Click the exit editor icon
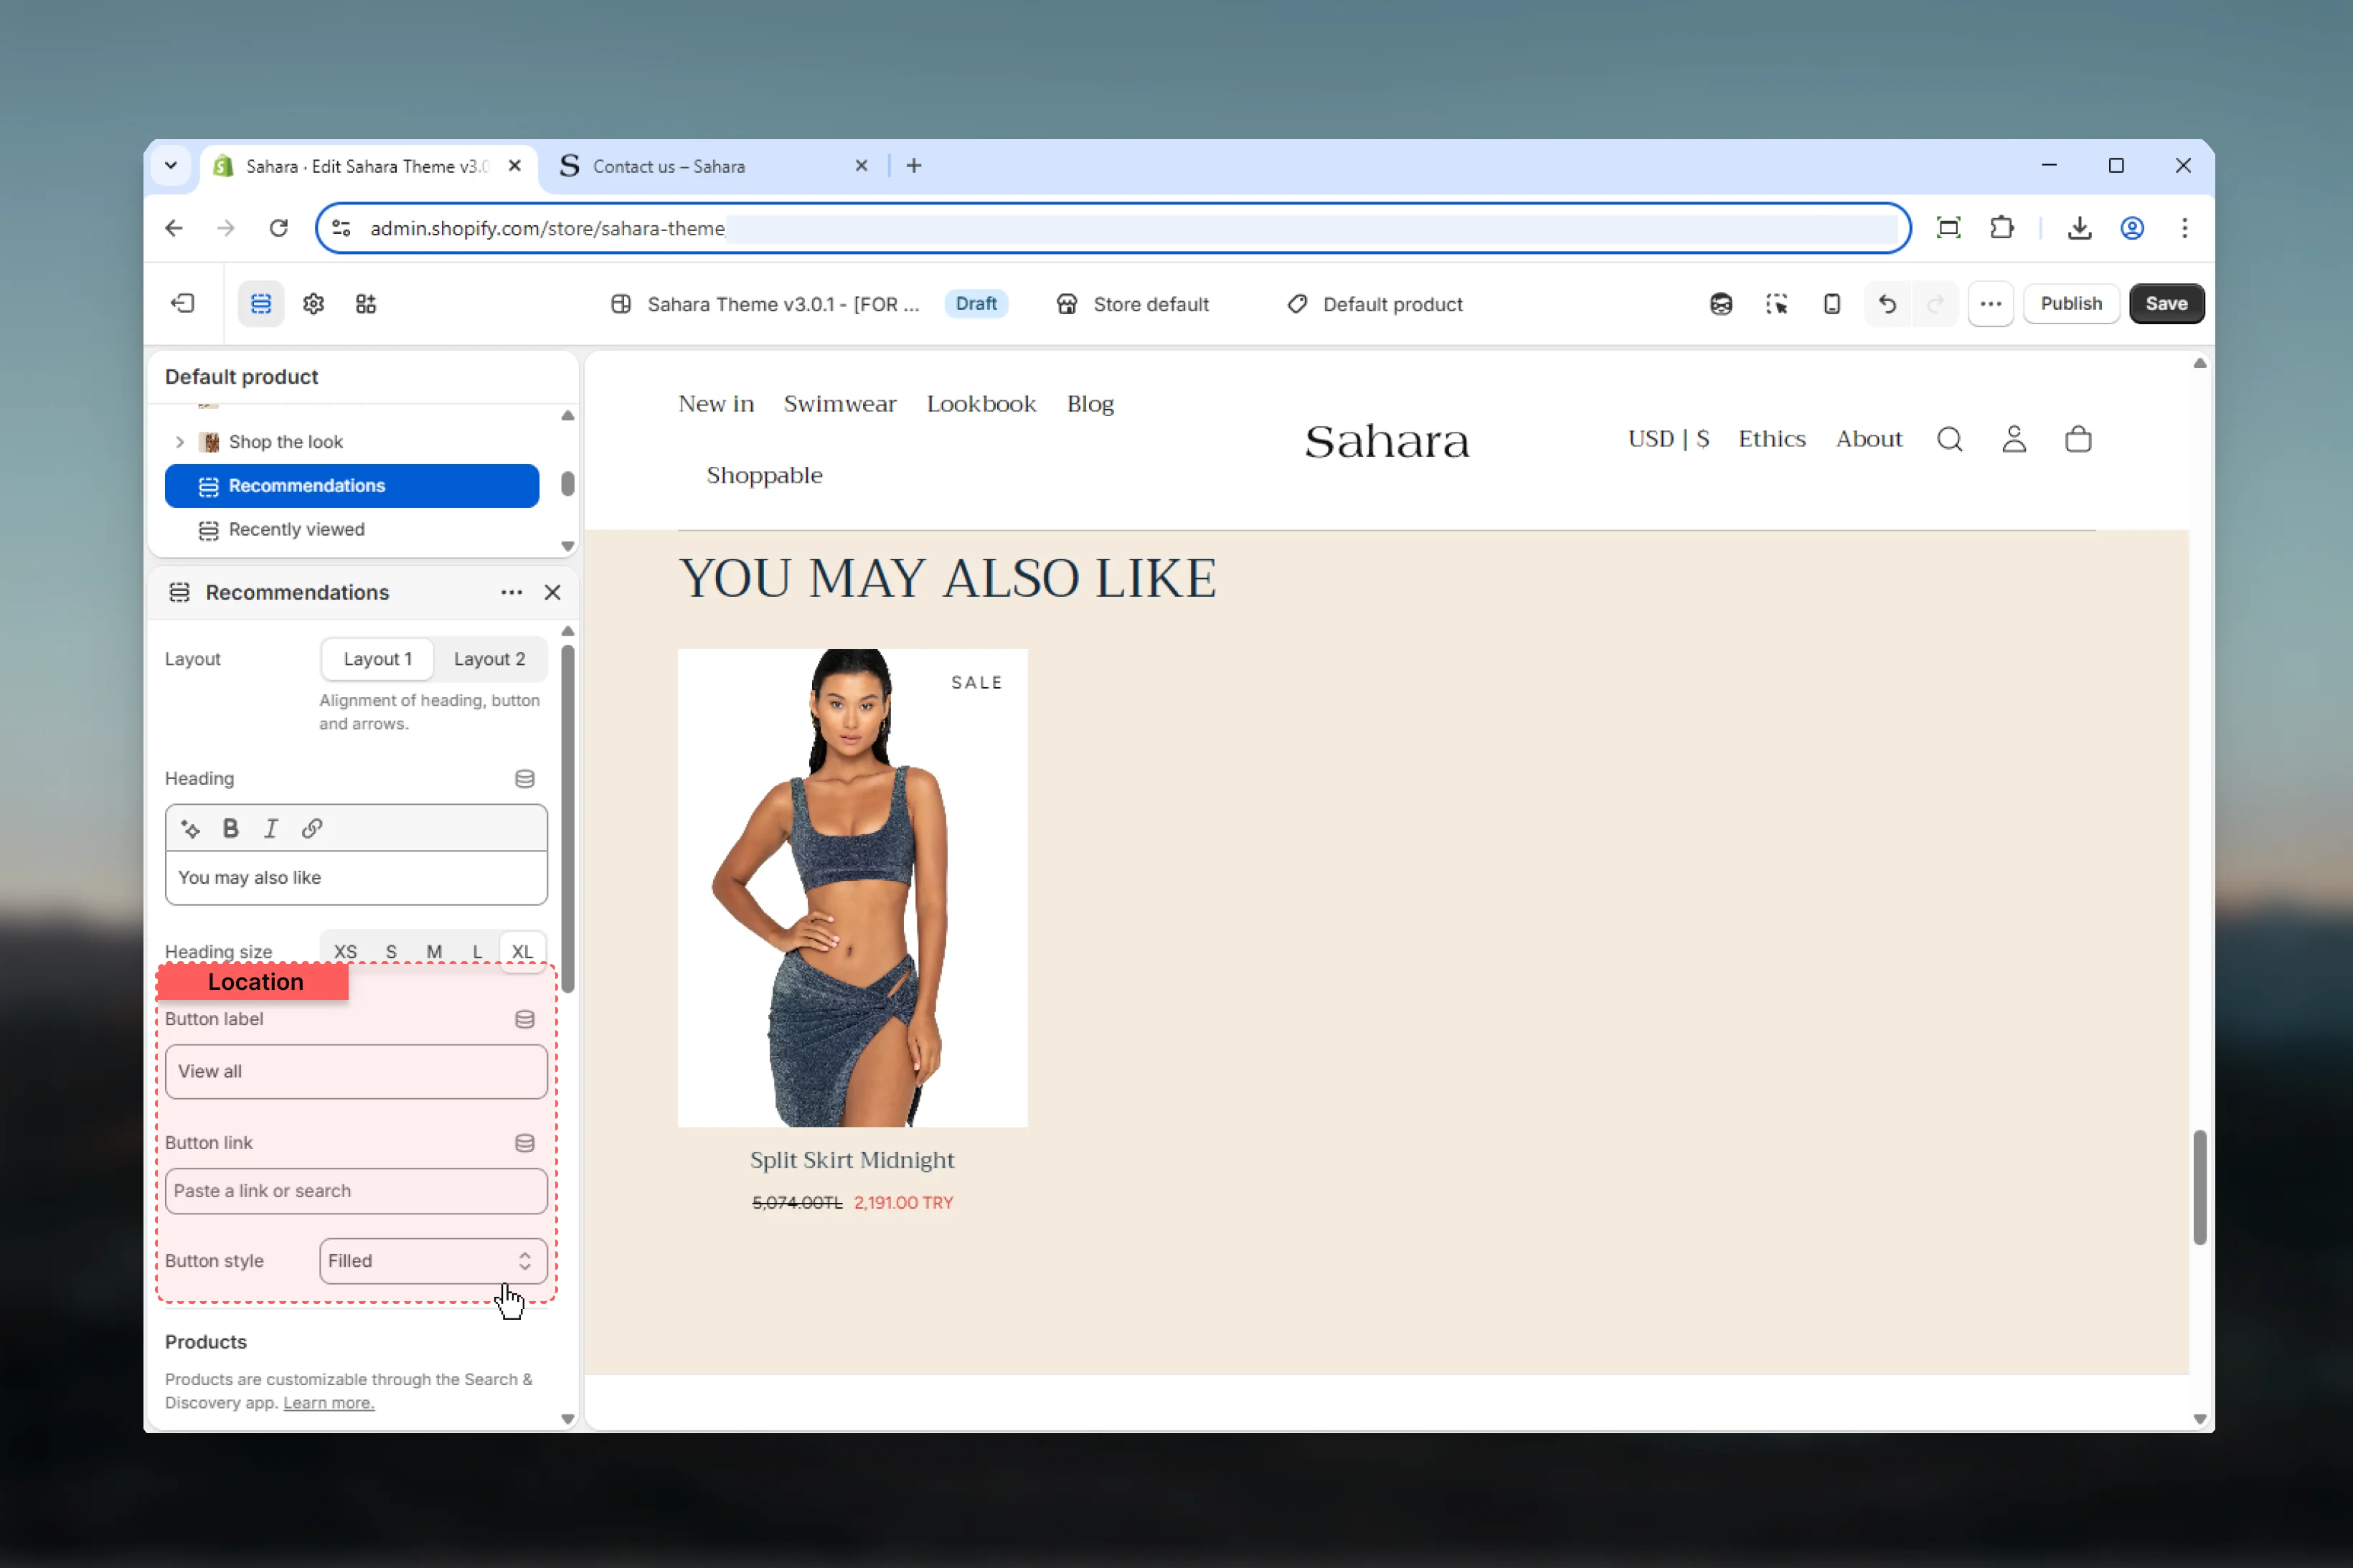 (183, 303)
